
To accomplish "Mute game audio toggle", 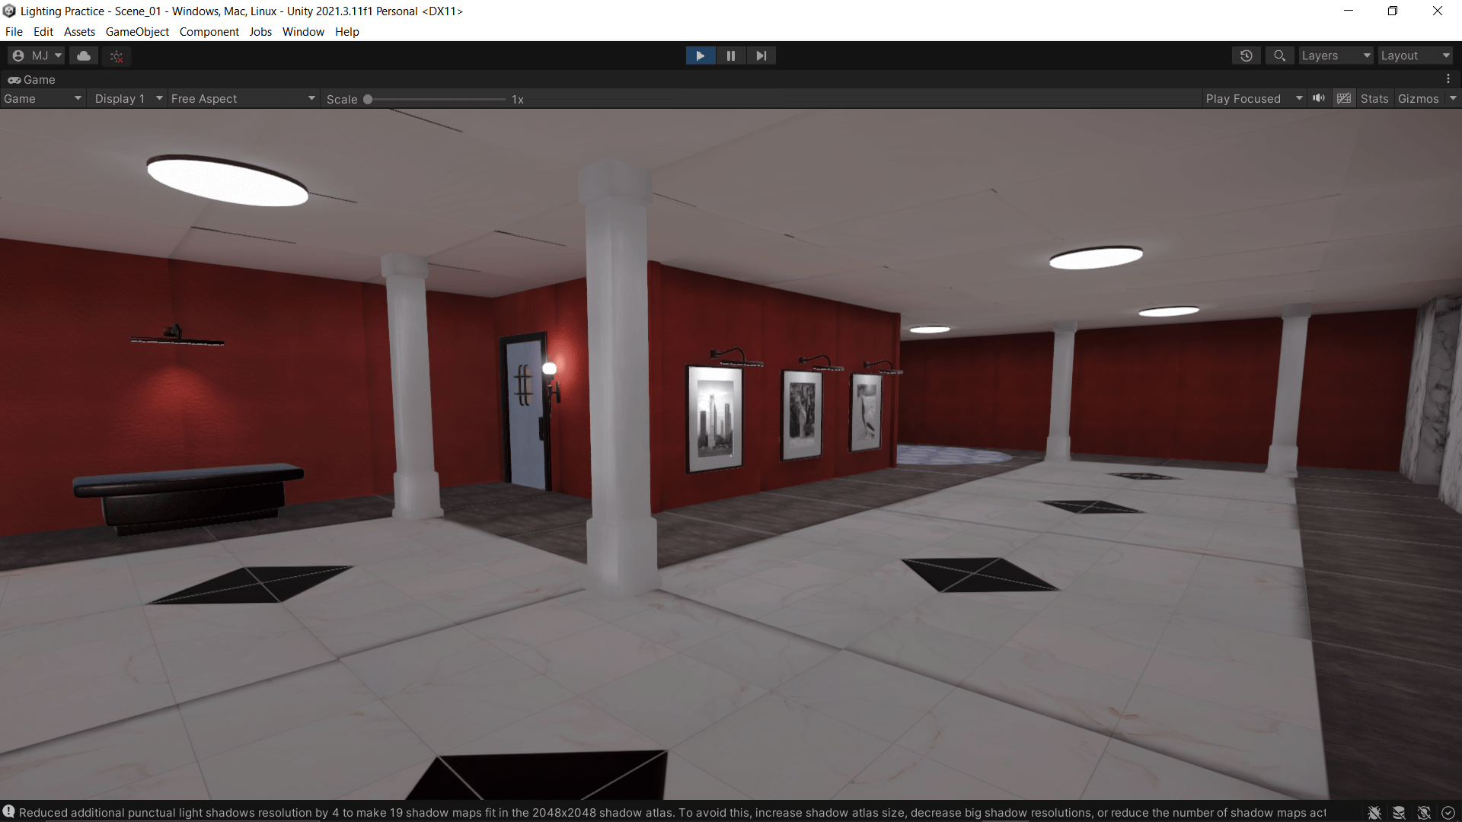I will tap(1319, 99).
